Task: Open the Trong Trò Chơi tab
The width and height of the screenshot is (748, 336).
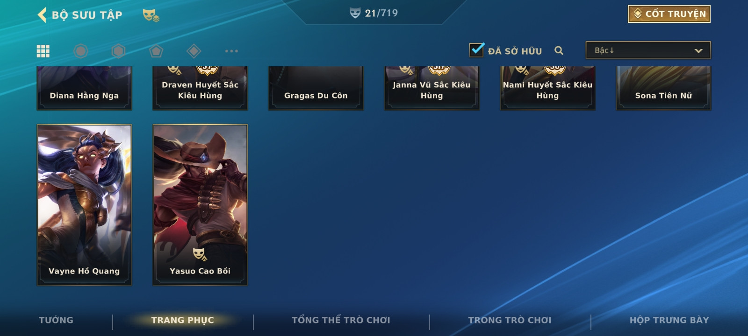Action: tap(510, 320)
